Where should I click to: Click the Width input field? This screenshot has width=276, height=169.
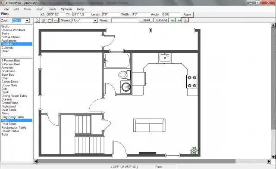tap(141, 14)
